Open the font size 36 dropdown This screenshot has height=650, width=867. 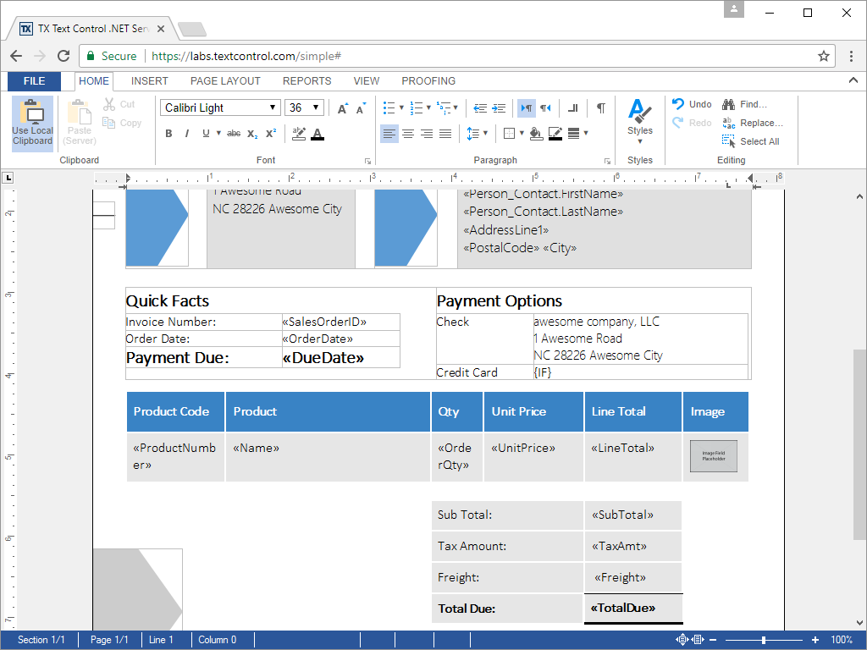[x=305, y=107]
